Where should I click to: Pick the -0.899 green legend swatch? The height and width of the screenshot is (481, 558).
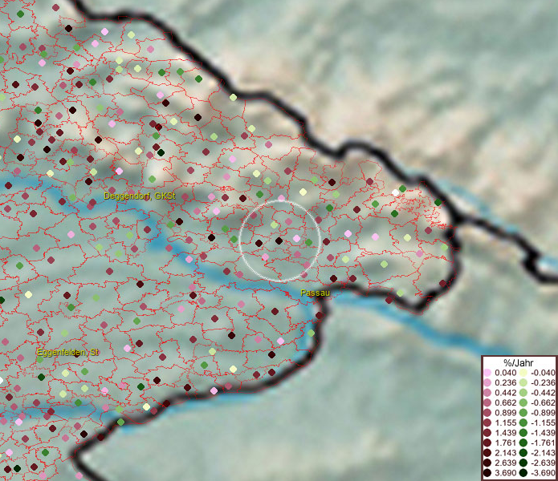(523, 412)
